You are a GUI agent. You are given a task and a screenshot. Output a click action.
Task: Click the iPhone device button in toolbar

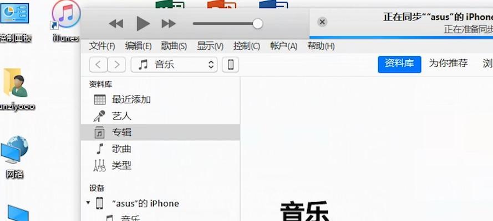(231, 65)
